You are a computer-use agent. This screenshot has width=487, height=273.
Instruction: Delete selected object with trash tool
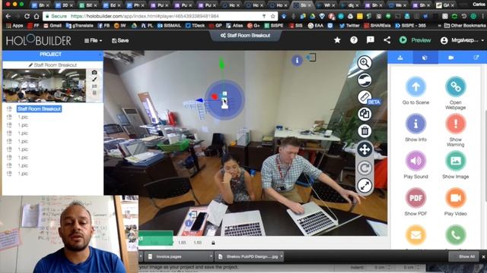coord(364,131)
